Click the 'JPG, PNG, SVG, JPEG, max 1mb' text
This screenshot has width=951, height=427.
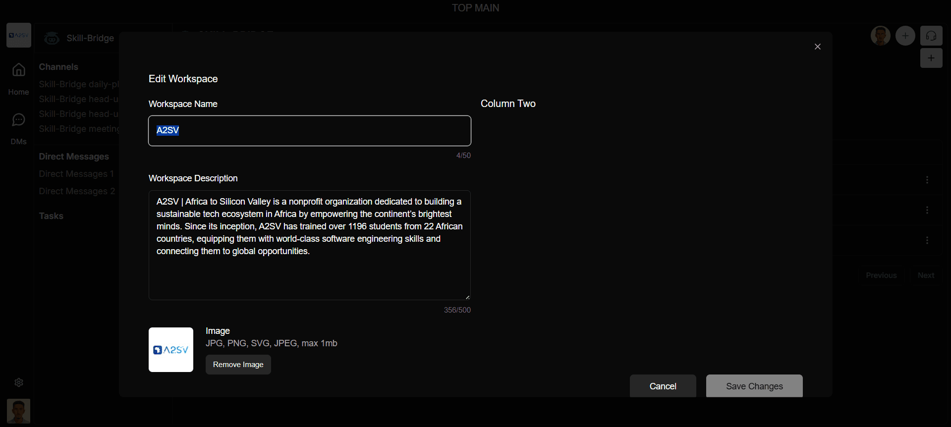(x=272, y=343)
